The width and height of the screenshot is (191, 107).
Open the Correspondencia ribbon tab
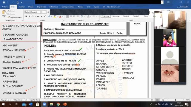(x=68, y=7)
